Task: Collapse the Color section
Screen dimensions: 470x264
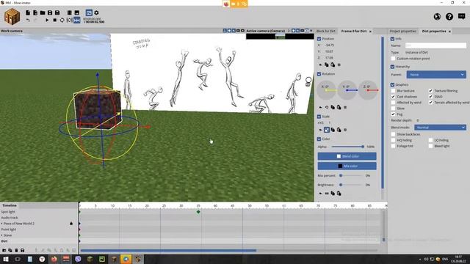Action: click(x=319, y=139)
